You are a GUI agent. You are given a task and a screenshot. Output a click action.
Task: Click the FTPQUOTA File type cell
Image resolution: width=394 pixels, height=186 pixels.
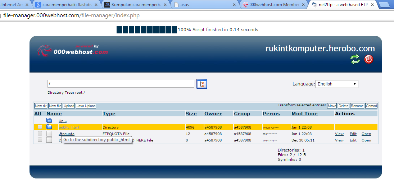[x=116, y=134]
